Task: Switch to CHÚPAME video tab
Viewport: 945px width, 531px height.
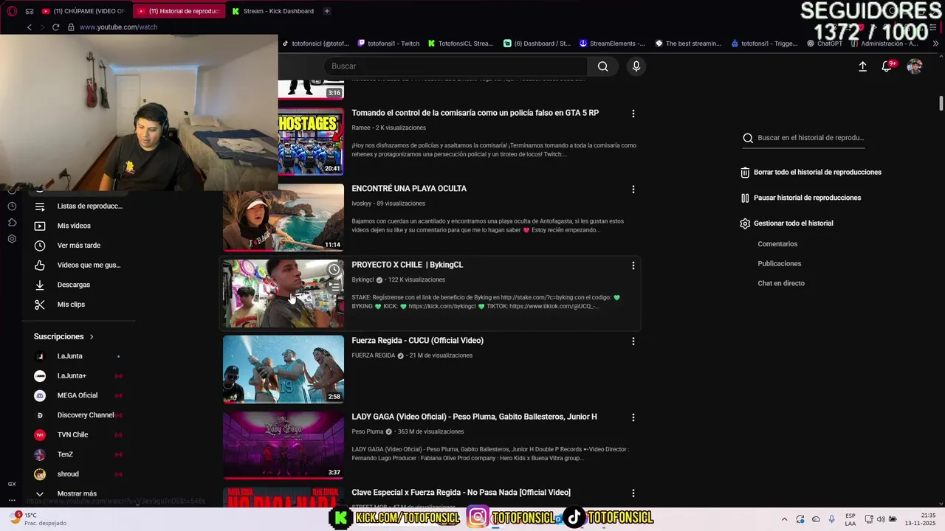Action: (83, 11)
